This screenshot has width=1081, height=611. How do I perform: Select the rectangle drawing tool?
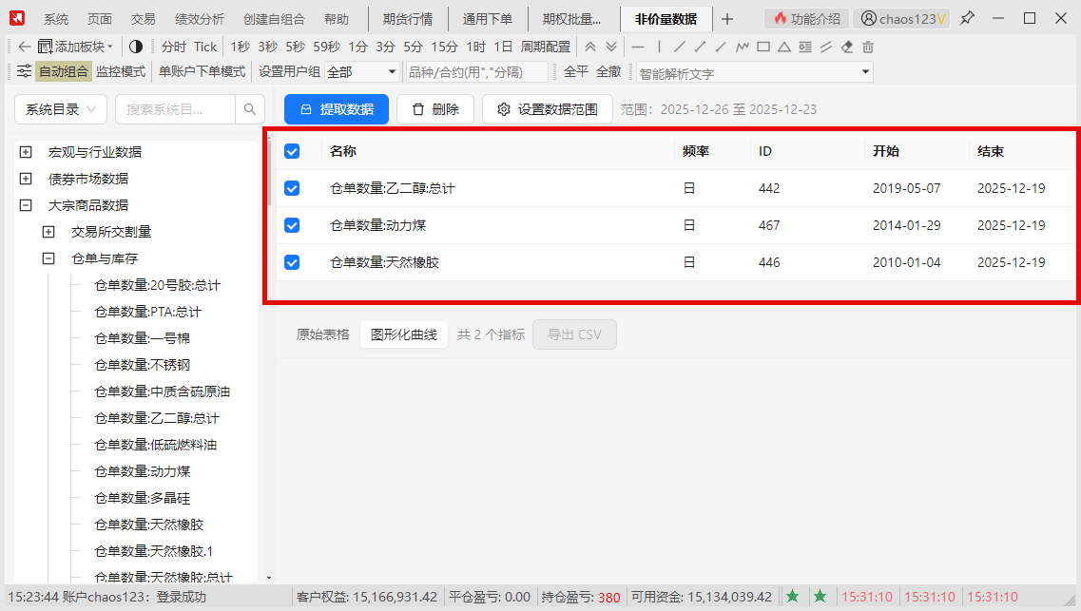[762, 47]
